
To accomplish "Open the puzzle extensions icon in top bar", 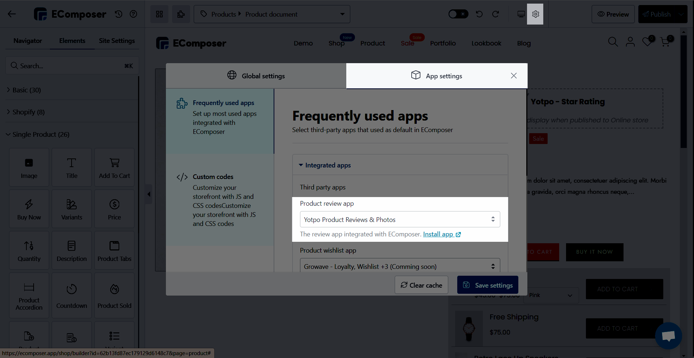I will tap(181, 14).
